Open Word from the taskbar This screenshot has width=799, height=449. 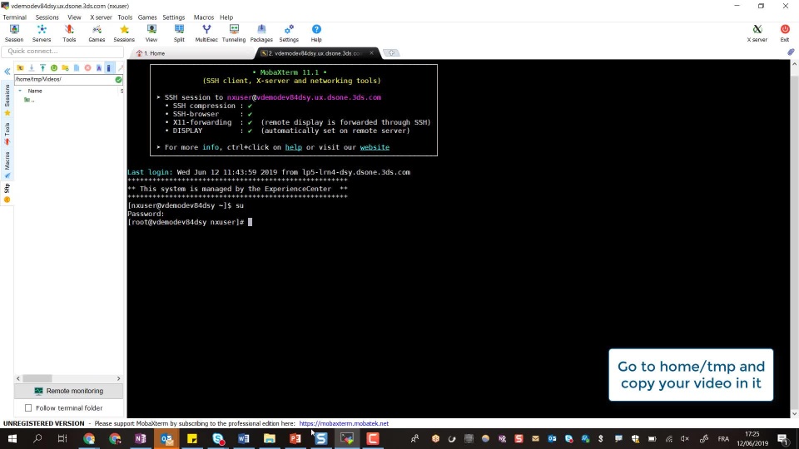[244, 438]
